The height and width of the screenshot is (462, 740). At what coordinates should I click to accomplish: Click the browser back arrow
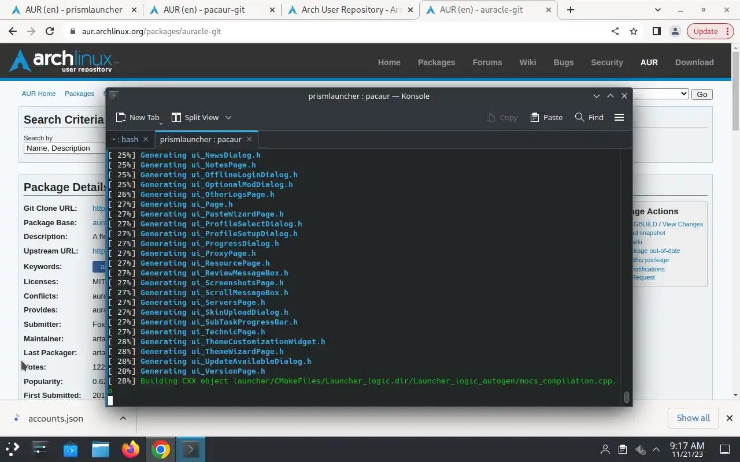click(x=13, y=31)
